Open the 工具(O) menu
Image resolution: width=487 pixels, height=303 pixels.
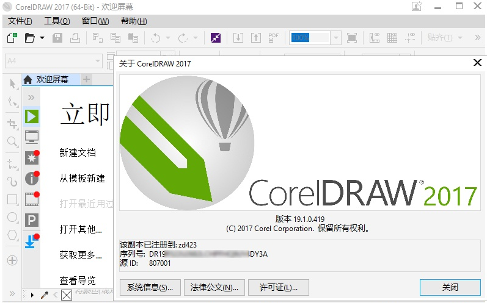(x=57, y=21)
